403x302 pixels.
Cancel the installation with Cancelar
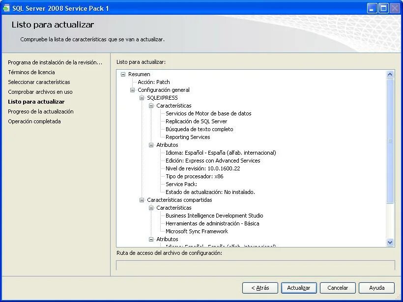point(338,288)
